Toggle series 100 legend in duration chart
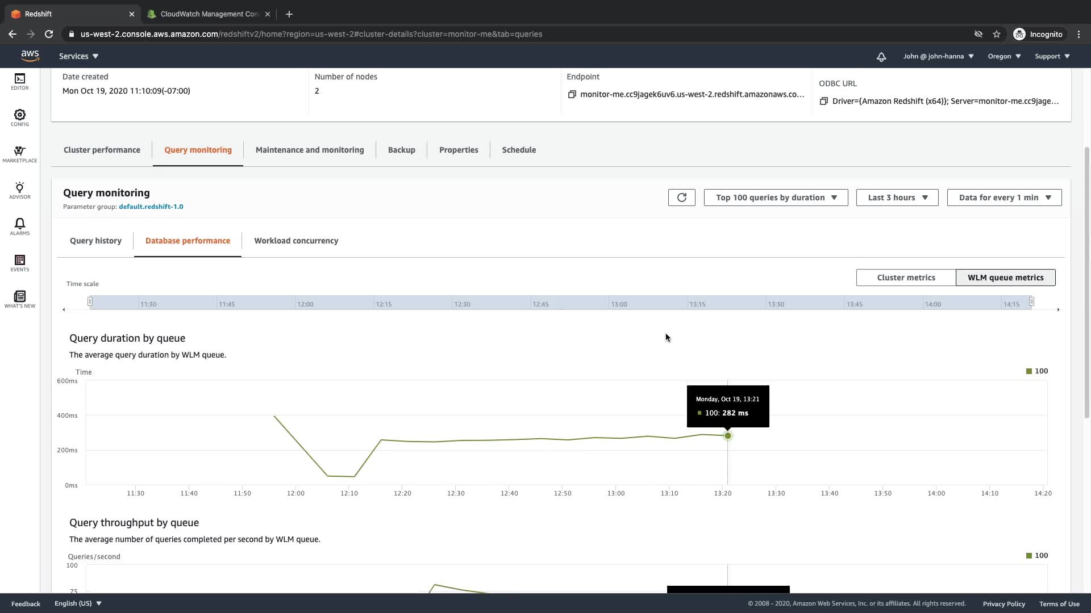1091x613 pixels. [x=1036, y=371]
